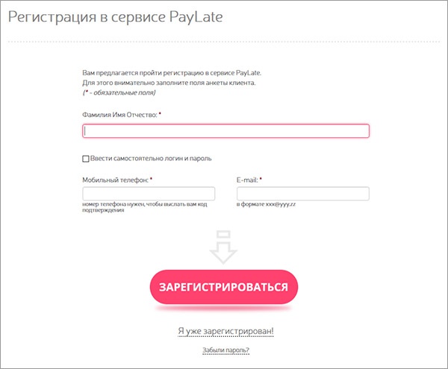
Task: Click the 'Ввести самостоятельно логин и пароль' label text
Action: click(152, 159)
